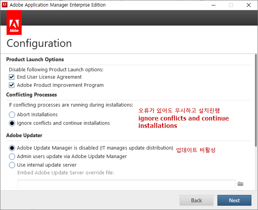Browse for update server override file
Viewport: 258px width, 210px height.
[x=240, y=184]
